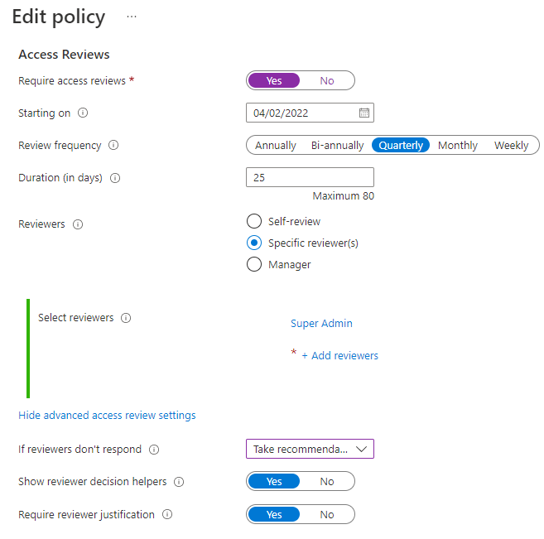The image size is (544, 539).
Task: Set Require access reviews to No
Action: pos(327,81)
